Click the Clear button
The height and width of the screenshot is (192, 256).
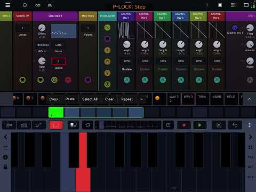click(109, 99)
